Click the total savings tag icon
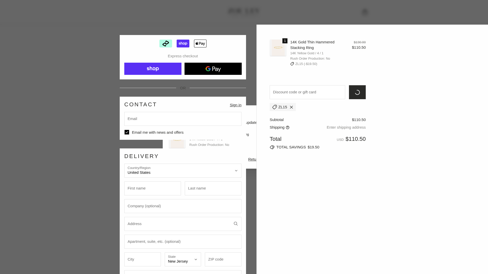The image size is (488, 274). (x=272, y=147)
